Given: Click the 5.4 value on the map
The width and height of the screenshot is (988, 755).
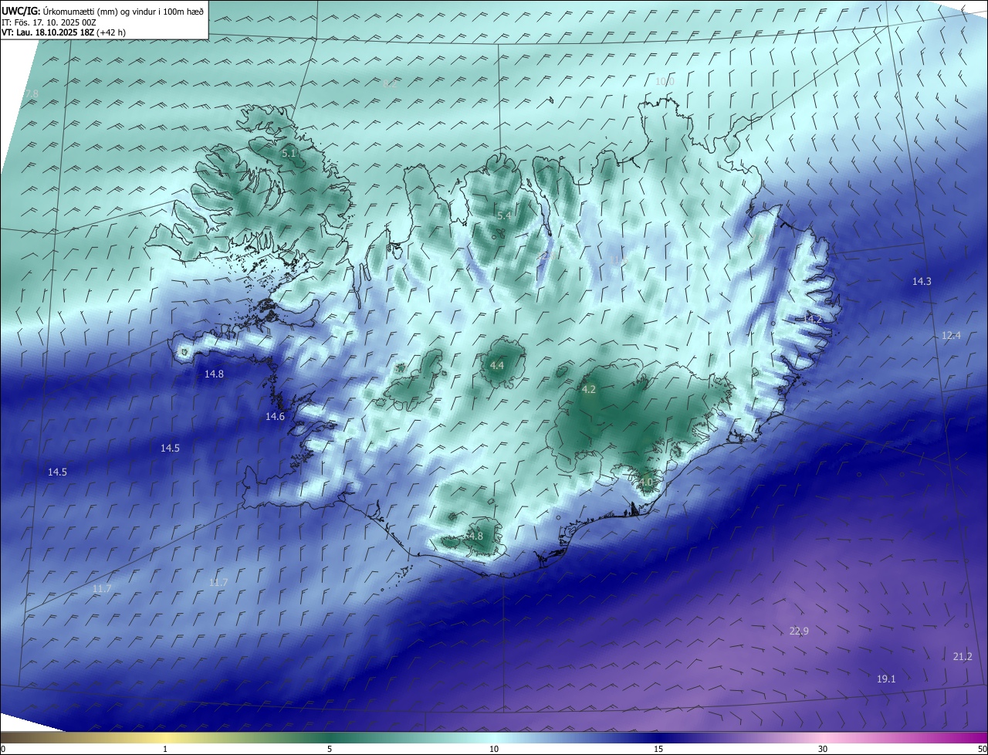Looking at the screenshot, I should [505, 215].
